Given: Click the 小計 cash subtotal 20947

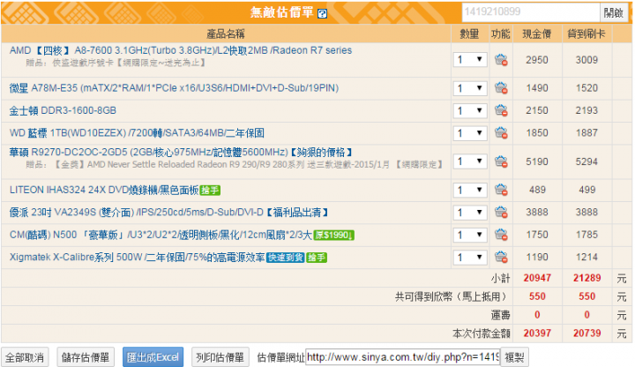Looking at the screenshot, I should click(537, 278).
